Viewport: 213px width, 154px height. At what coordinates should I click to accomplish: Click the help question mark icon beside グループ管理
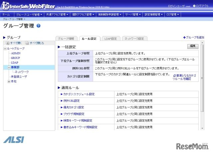[x=39, y=26]
